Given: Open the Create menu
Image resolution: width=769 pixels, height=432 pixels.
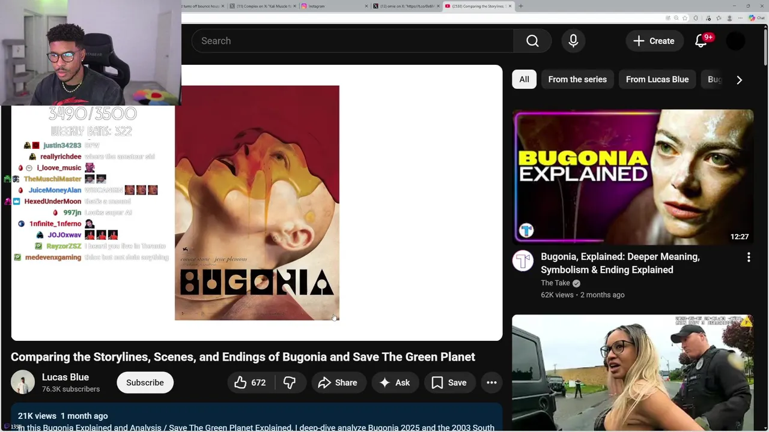Looking at the screenshot, I should tap(654, 41).
